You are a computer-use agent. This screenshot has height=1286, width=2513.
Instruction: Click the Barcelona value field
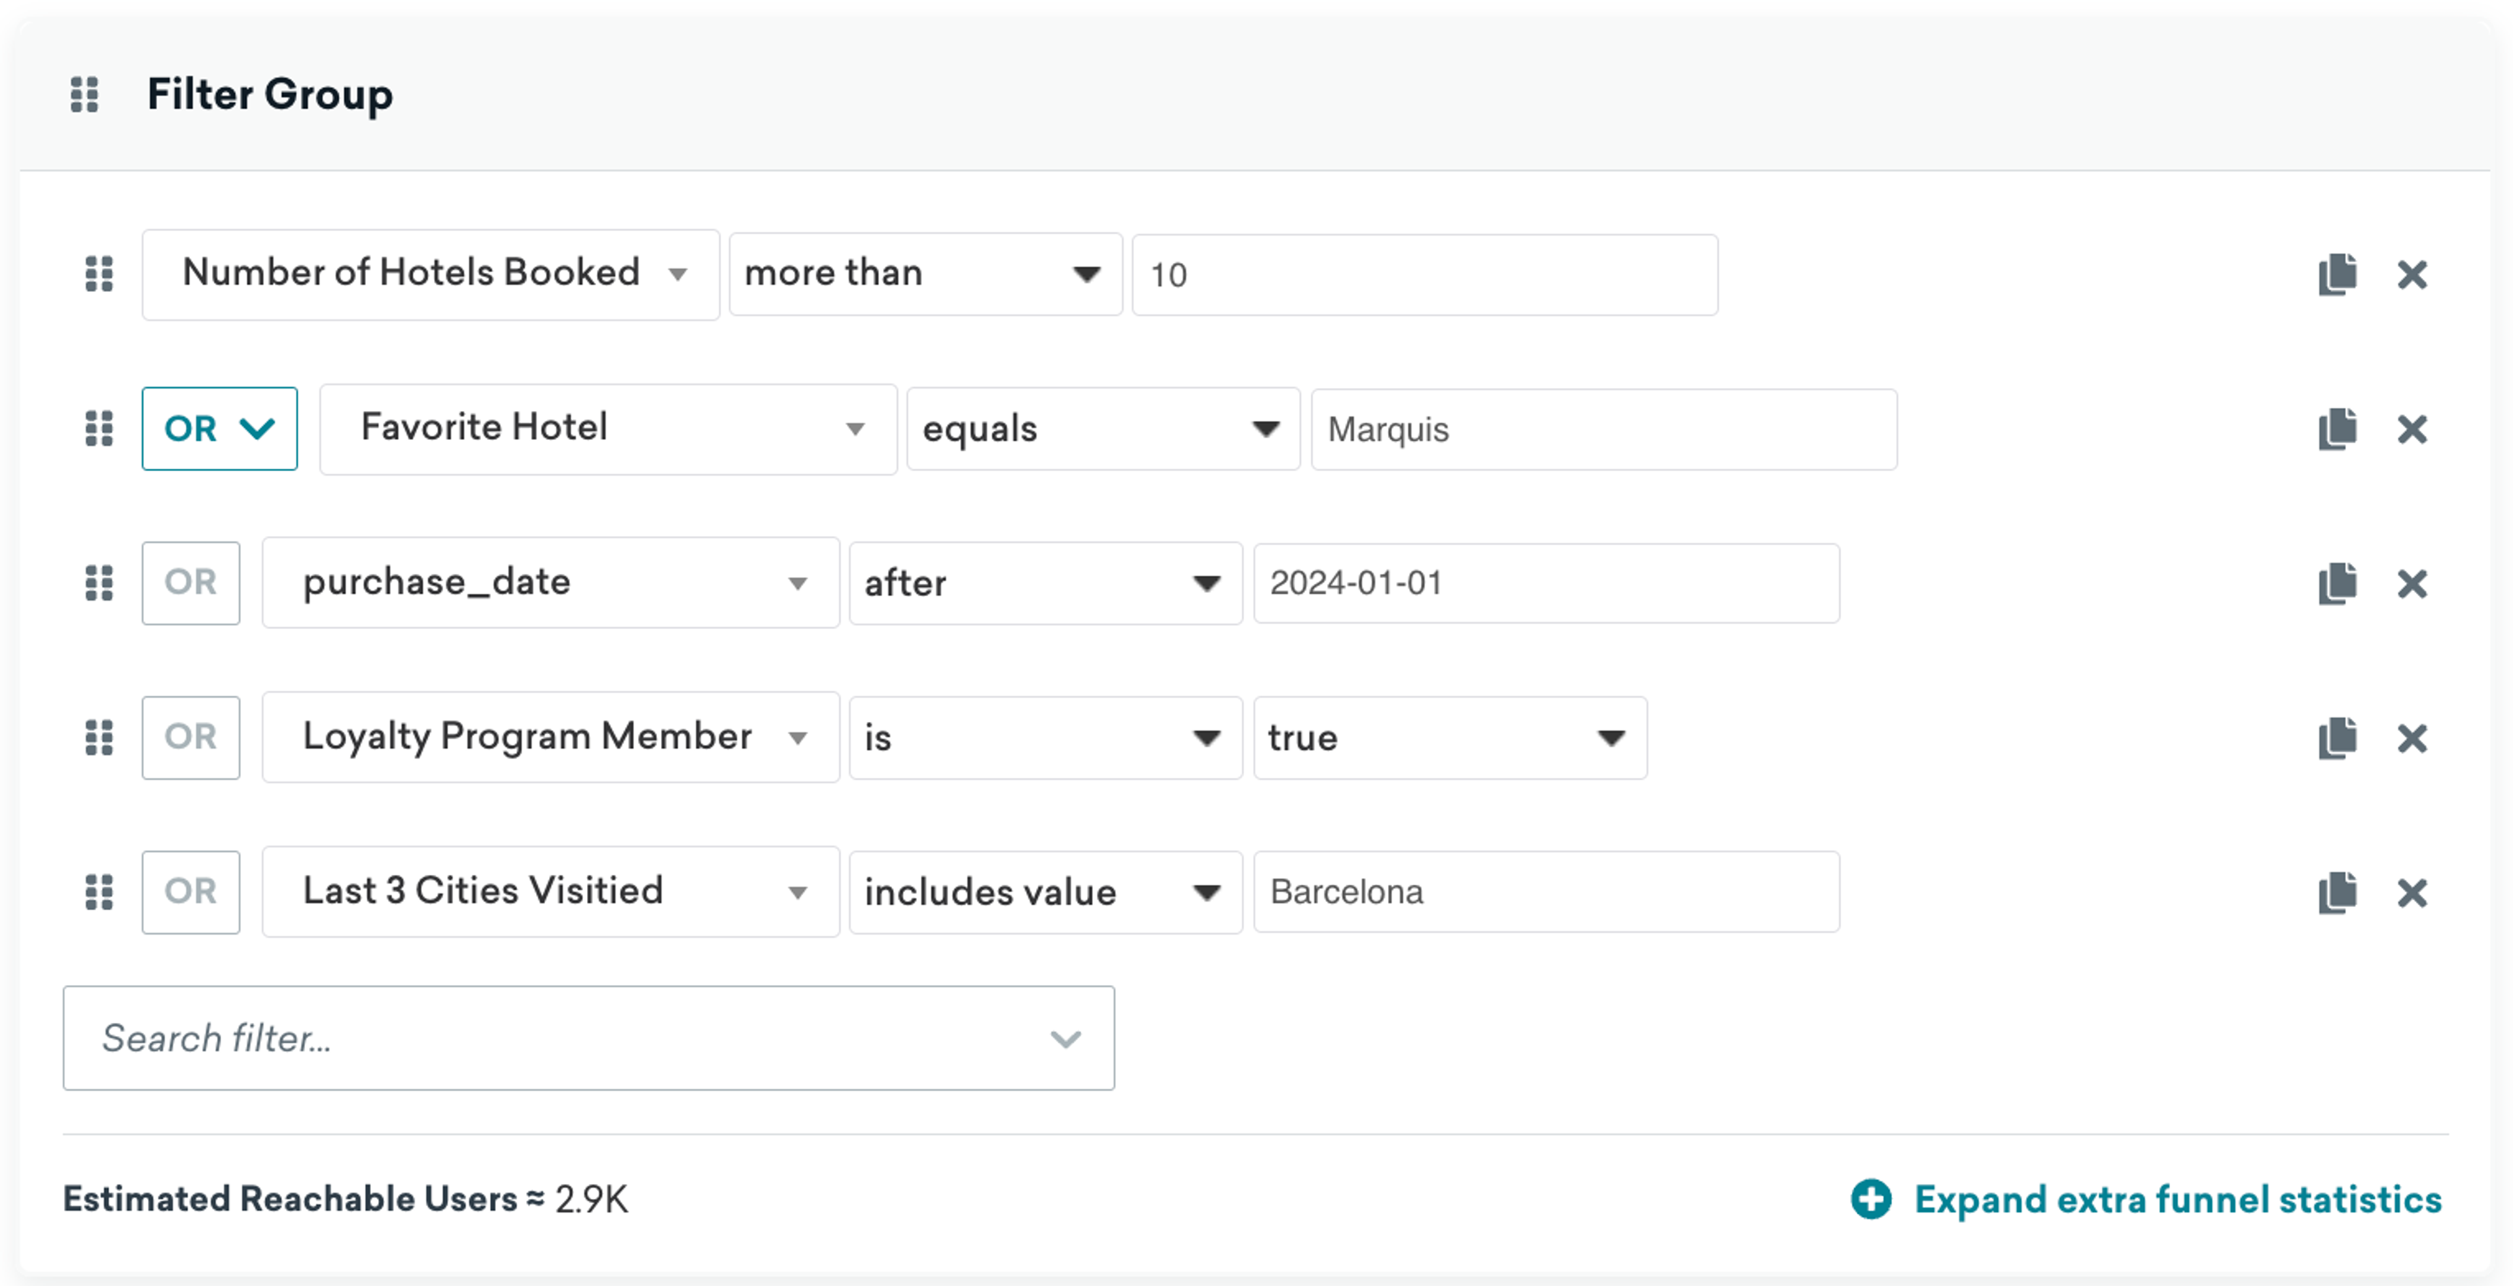click(x=1546, y=892)
